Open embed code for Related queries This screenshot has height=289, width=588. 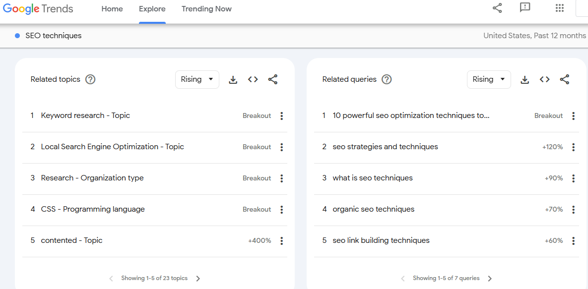pos(544,79)
